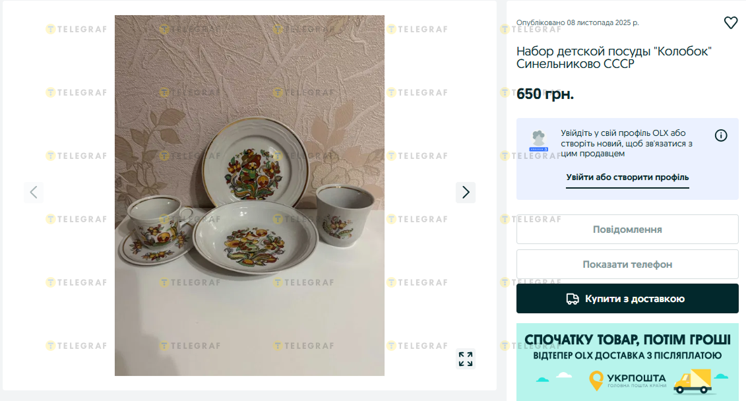The width and height of the screenshot is (746, 401).
Task: Click the Купити з доставкою button label
Action: 635,299
